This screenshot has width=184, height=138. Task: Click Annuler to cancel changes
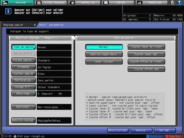click(x=141, y=131)
